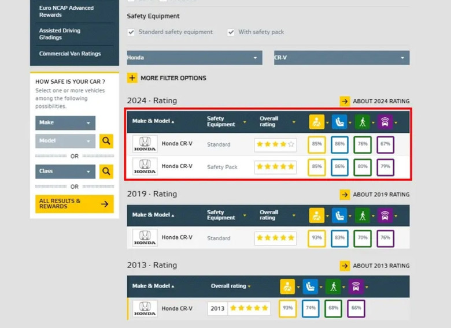
Task: Click Adult Occupant icon in 2013 table header
Action: [x=287, y=286]
